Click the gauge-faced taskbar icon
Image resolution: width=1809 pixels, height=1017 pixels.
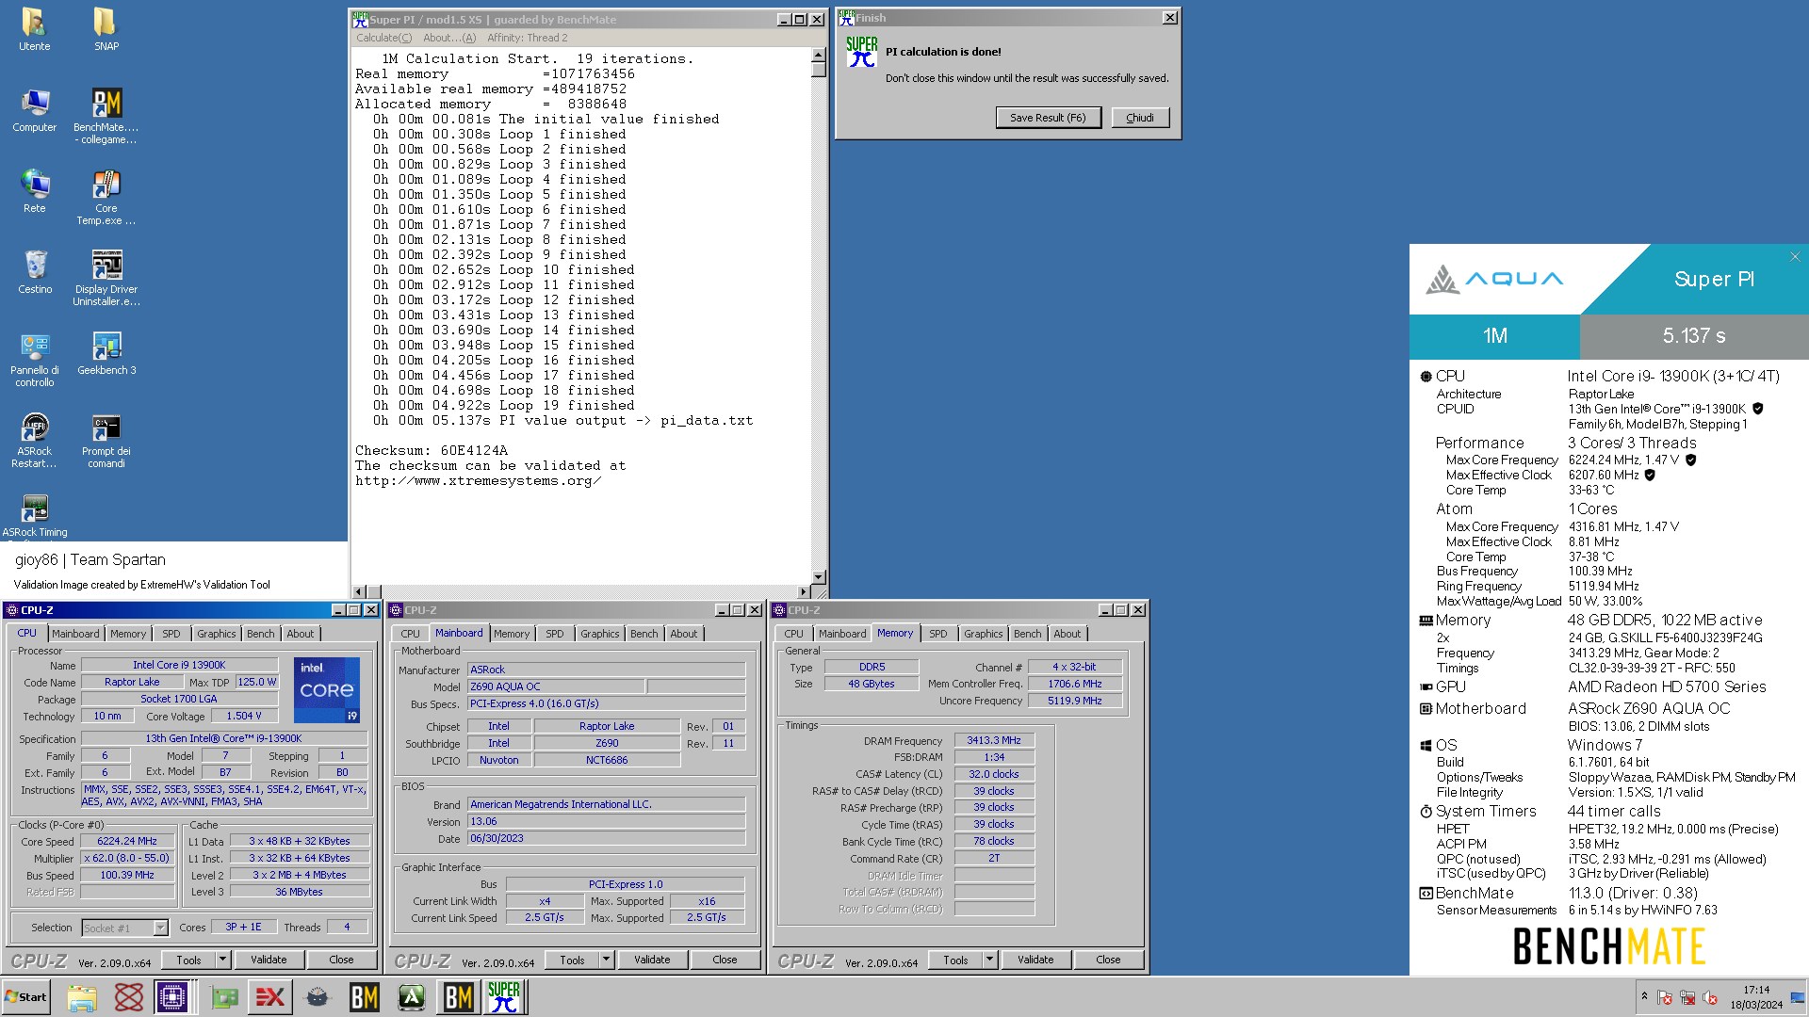(318, 997)
